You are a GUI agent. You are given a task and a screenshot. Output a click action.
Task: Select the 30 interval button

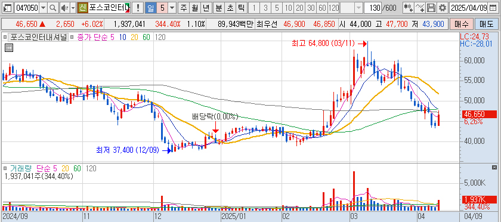coord(311,8)
